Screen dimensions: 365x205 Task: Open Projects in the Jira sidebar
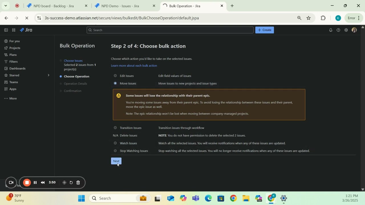pyautogui.click(x=15, y=48)
